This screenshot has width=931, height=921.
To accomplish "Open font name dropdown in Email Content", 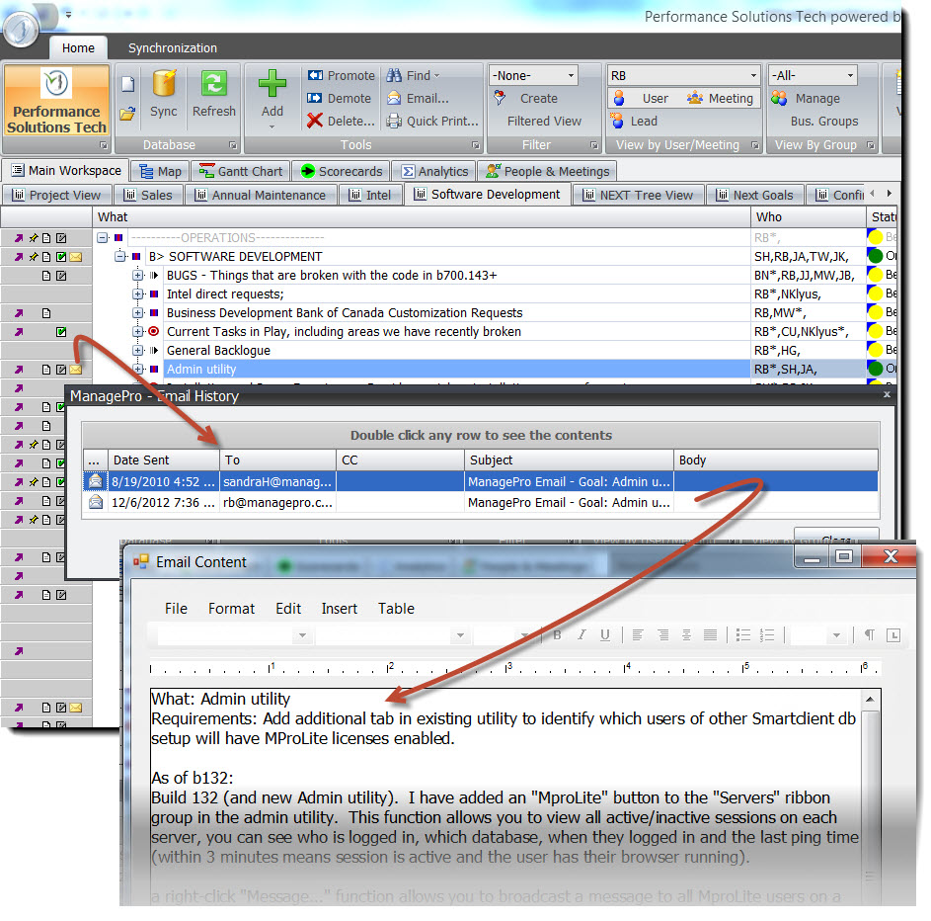I will click(302, 635).
